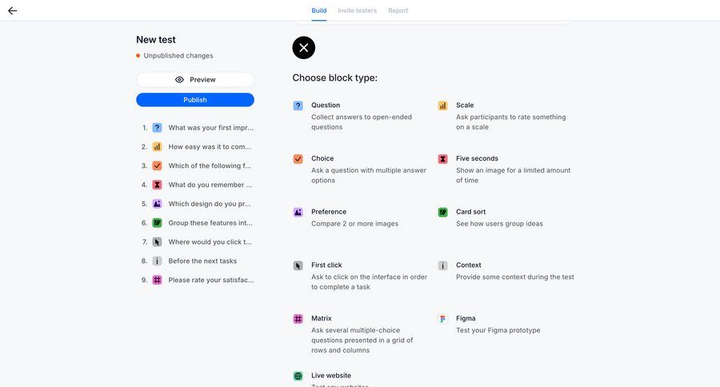720x387 pixels.
Task: Select item 6 'Group these features'
Action: tap(210, 223)
